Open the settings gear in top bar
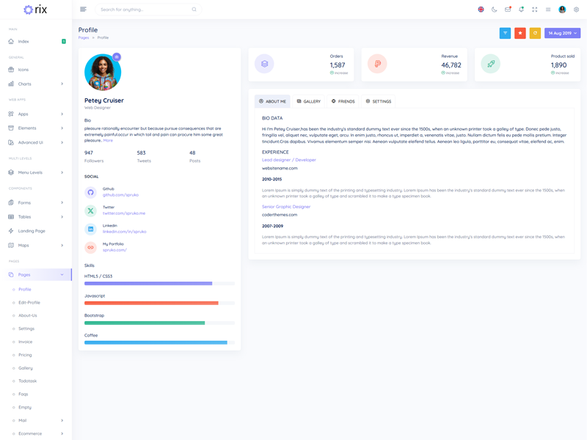This screenshot has width=587, height=440. point(576,10)
